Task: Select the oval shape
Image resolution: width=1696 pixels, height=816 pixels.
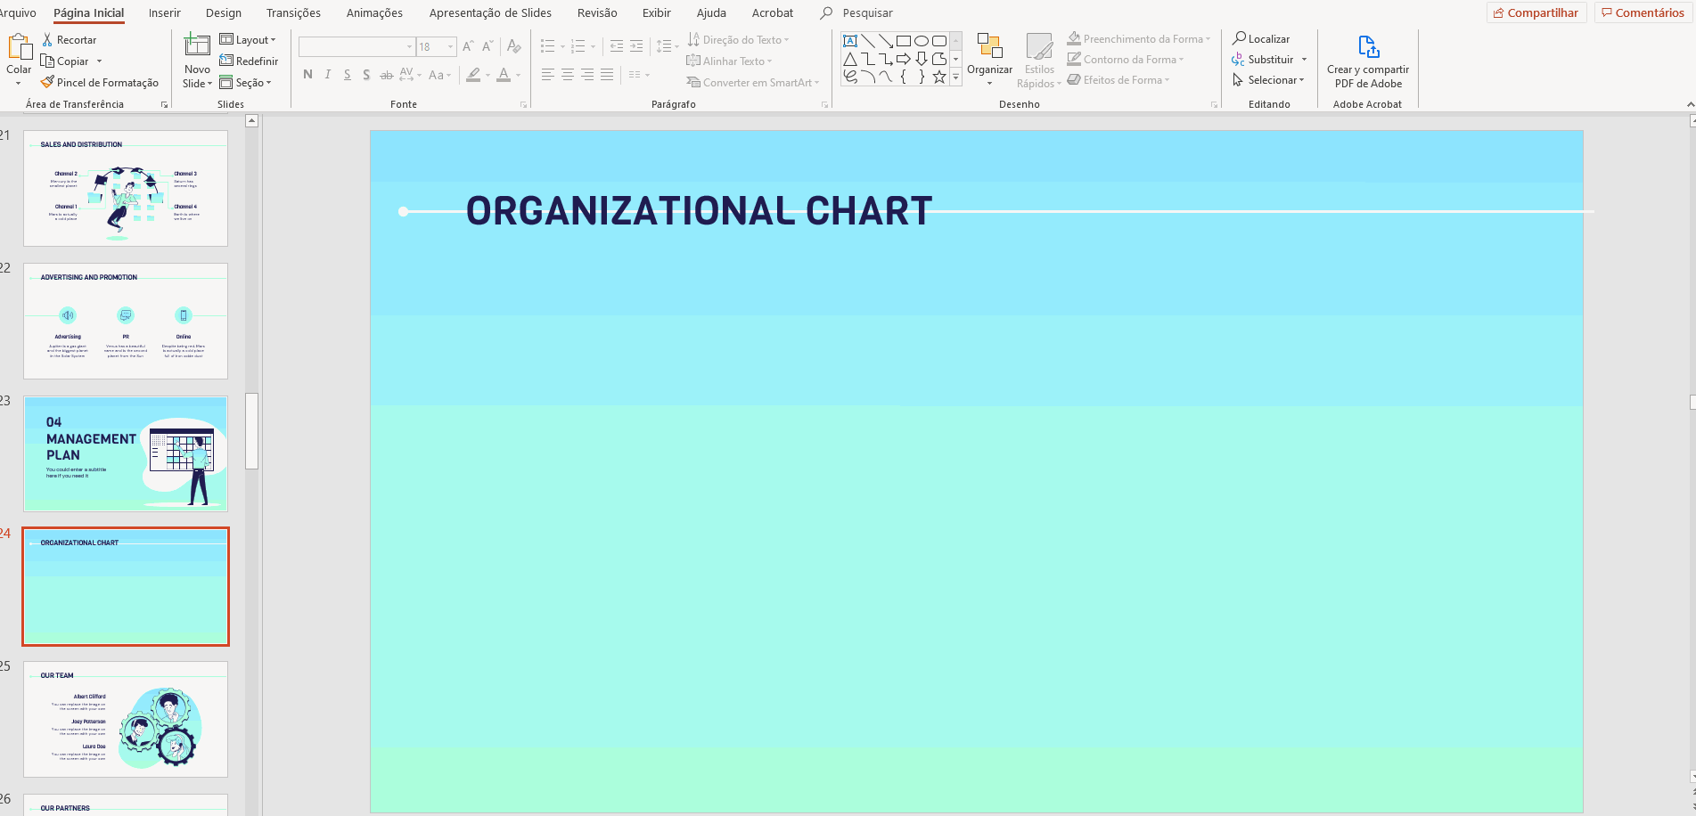Action: (922, 41)
